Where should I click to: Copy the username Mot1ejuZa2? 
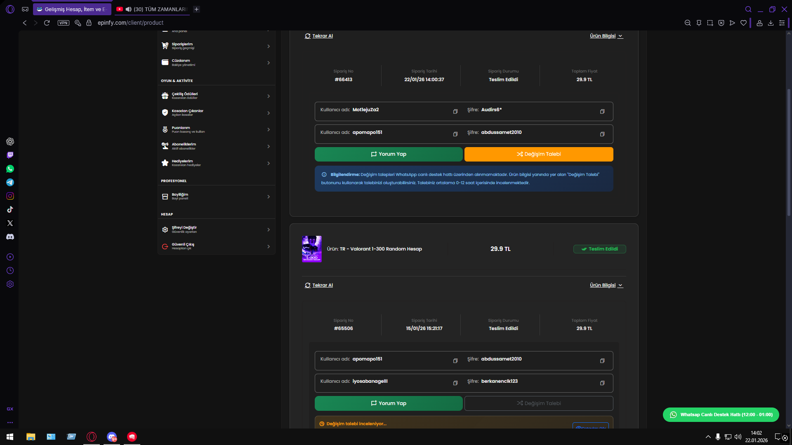(455, 112)
